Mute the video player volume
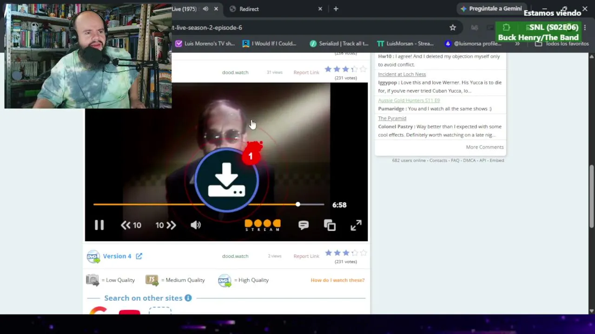The height and width of the screenshot is (334, 595). [x=196, y=225]
